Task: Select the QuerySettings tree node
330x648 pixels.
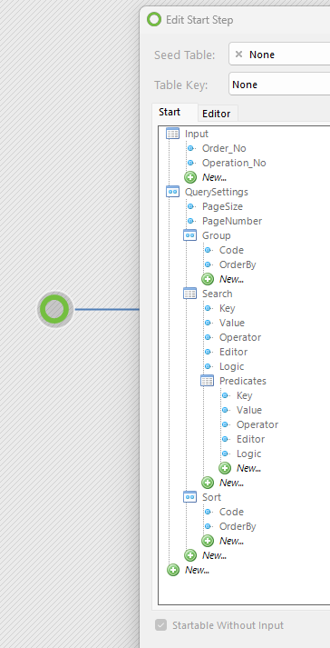Action: (x=217, y=192)
